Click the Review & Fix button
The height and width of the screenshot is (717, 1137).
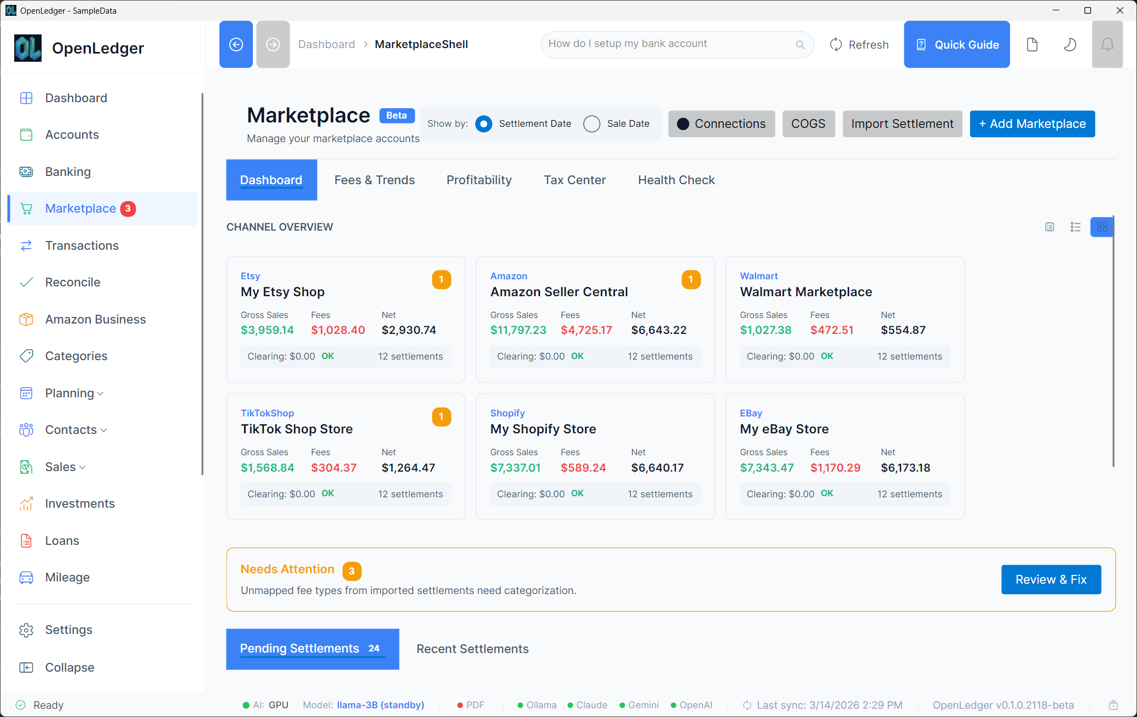point(1051,579)
